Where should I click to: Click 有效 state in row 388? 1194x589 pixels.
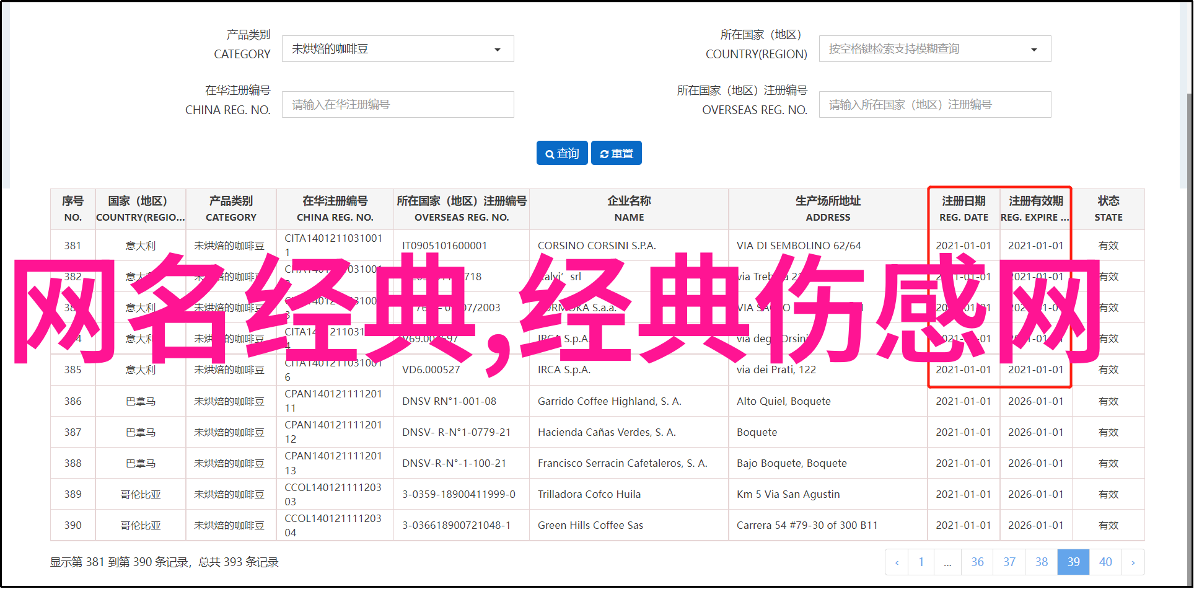click(1108, 463)
